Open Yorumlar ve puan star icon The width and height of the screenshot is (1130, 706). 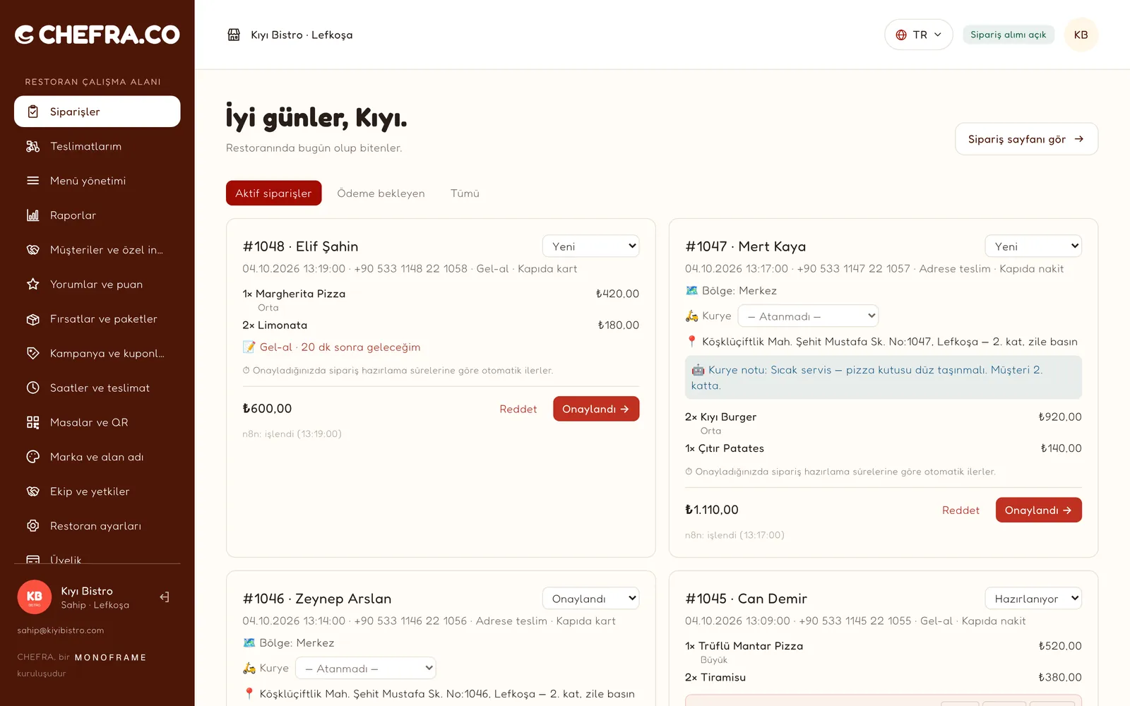[x=32, y=284]
